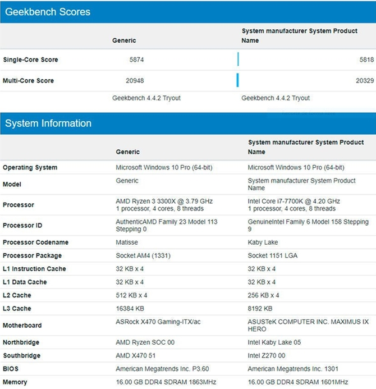Select the Processor ID row label
Screen dimensions: 376x389
(22, 226)
